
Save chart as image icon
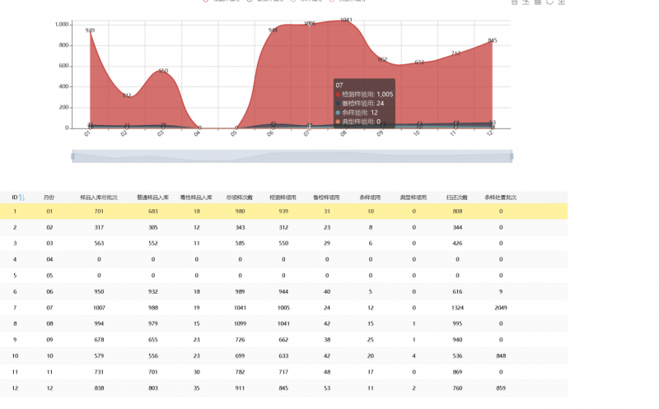pos(562,2)
